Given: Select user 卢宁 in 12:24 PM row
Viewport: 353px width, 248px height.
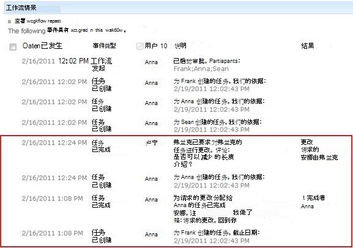Looking at the screenshot, I should click(151, 143).
